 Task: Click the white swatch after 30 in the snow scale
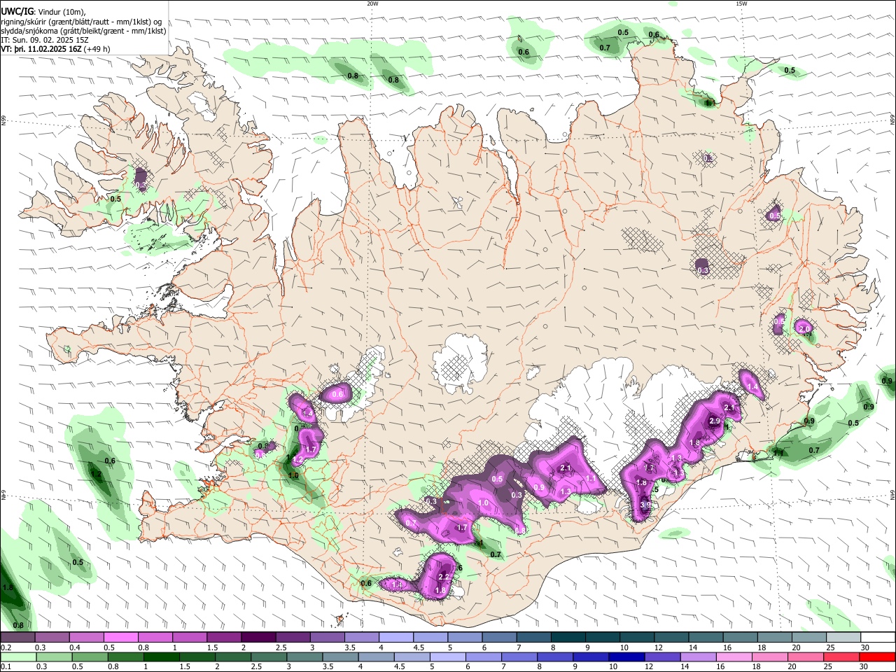coord(876,637)
